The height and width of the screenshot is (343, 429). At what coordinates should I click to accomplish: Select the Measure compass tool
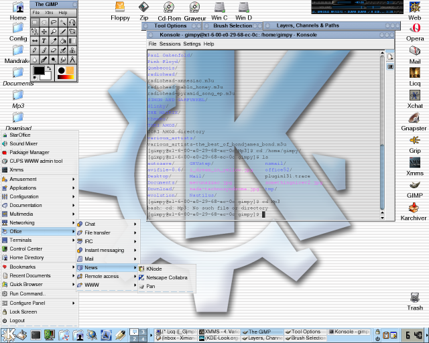[x=72, y=60]
